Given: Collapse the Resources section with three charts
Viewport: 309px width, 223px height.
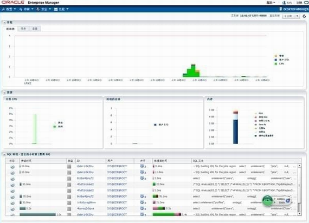Looking at the screenshot, I should (4, 93).
